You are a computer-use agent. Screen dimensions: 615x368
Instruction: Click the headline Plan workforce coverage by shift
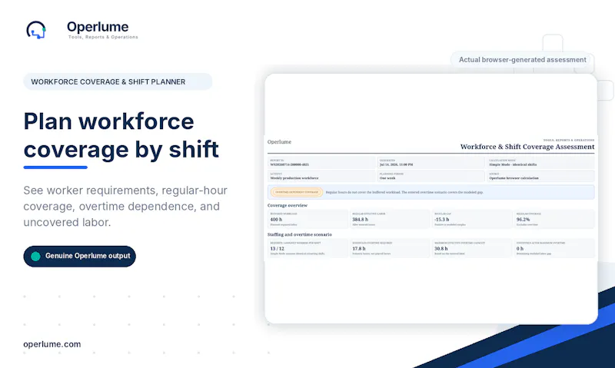tap(121, 135)
